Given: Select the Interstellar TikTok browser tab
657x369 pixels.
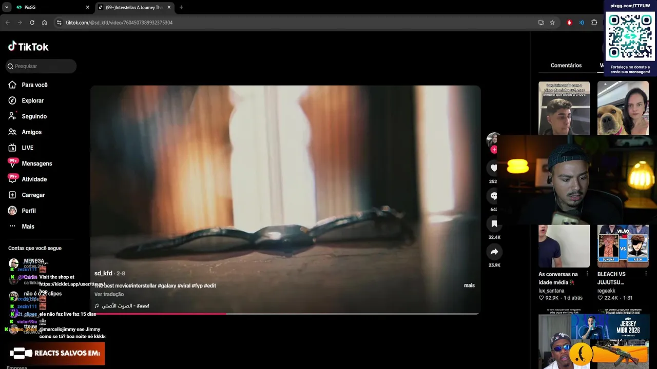Looking at the screenshot, I should point(133,7).
